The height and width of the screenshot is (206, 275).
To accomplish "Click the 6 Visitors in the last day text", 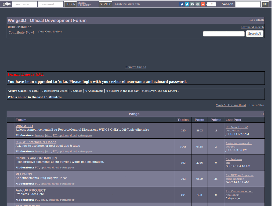I will coord(122,91).
